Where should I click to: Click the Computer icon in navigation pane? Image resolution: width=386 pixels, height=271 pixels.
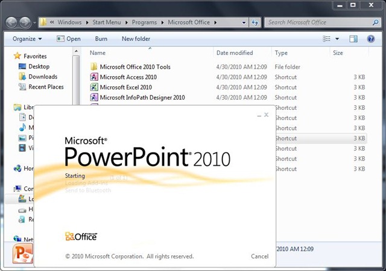point(17,189)
